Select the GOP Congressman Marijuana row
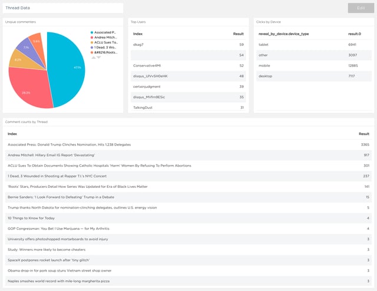 188,229
